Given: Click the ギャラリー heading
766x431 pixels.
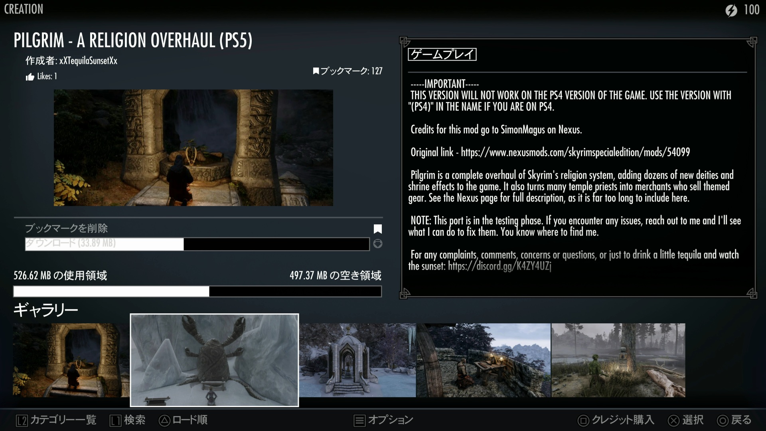Looking at the screenshot, I should (x=45, y=310).
